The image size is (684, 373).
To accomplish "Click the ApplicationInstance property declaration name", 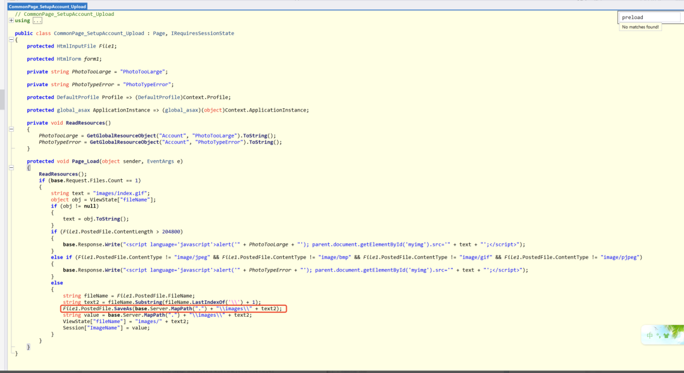I will tap(121, 110).
